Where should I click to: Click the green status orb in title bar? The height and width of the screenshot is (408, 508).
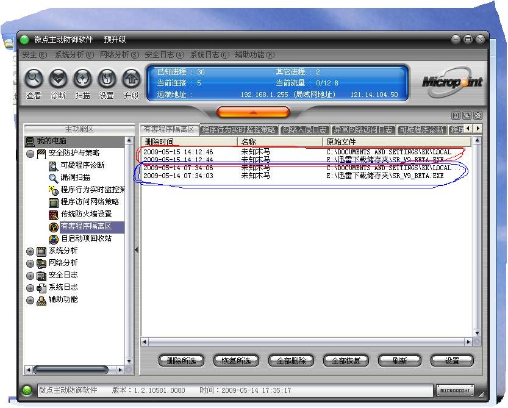point(24,40)
